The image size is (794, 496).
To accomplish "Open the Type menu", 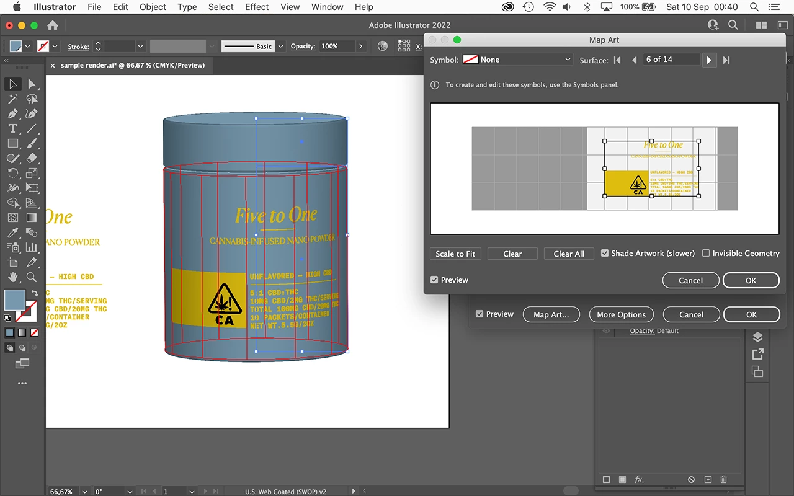I will [x=187, y=7].
